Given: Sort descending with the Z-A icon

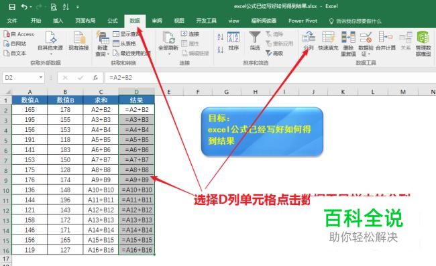Looking at the screenshot, I should [x=221, y=50].
